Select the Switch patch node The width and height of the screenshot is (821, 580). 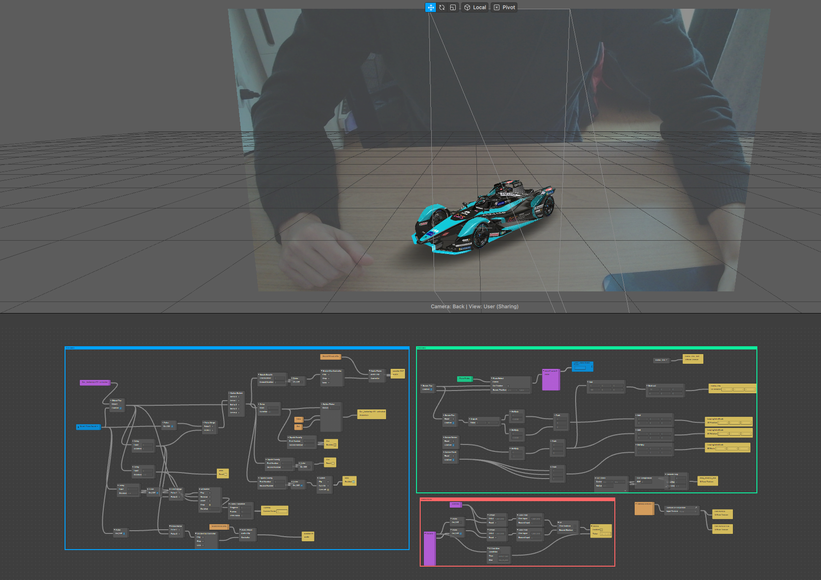(x=325, y=485)
